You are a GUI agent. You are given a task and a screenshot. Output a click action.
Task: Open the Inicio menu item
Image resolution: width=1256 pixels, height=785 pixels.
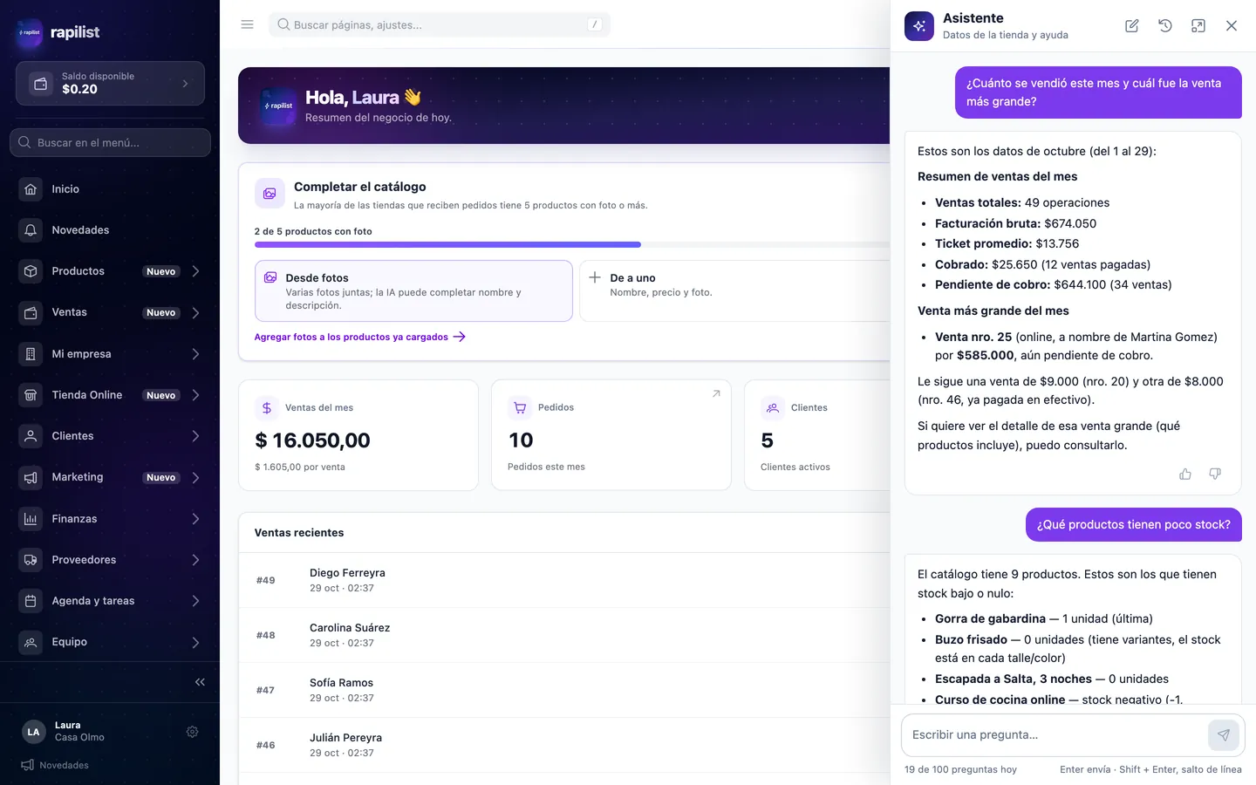pyautogui.click(x=110, y=189)
